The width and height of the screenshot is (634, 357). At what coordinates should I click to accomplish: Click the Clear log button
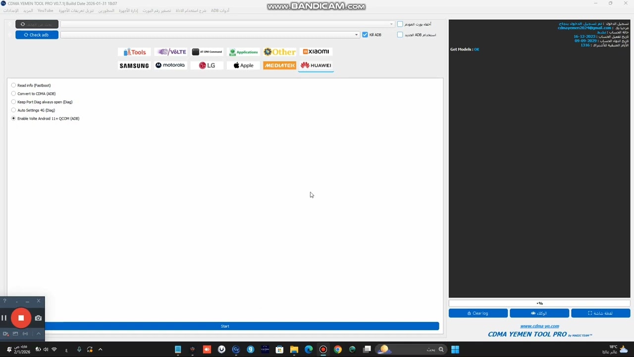click(478, 313)
